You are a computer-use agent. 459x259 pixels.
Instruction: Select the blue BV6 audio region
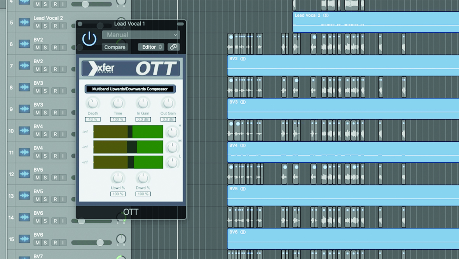pyautogui.click(x=343, y=238)
